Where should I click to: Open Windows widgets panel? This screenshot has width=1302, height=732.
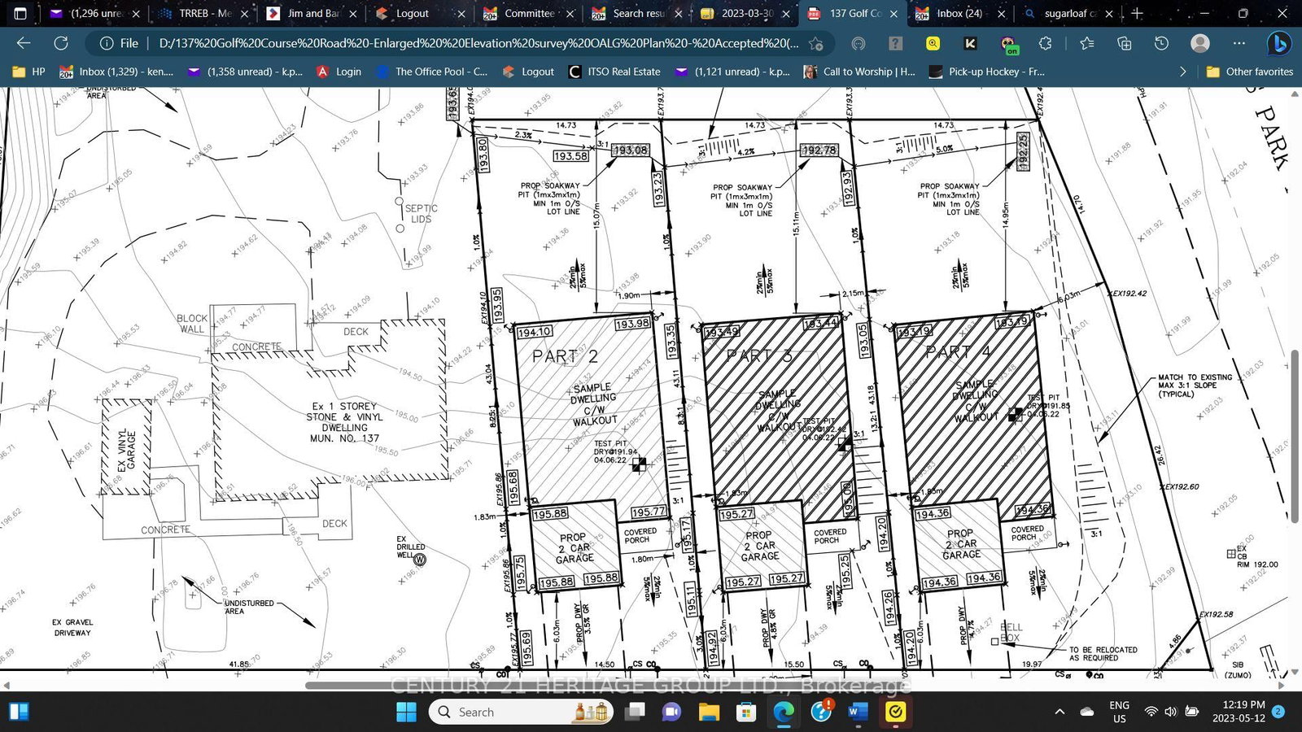(20, 712)
